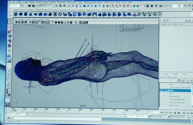Viewport: 193px width, 125px height.
Task: Create a polygon cylinder from the shelf
Action: pos(26,14)
